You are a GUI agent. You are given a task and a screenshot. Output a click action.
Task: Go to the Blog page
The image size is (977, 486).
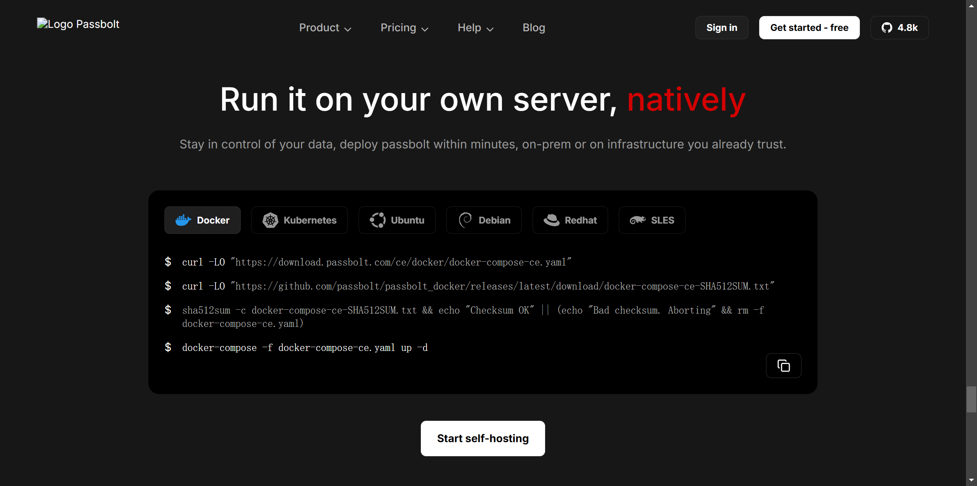point(533,28)
